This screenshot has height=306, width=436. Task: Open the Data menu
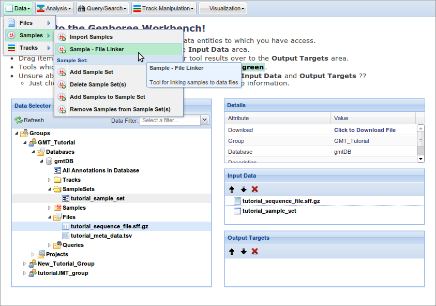[x=18, y=8]
